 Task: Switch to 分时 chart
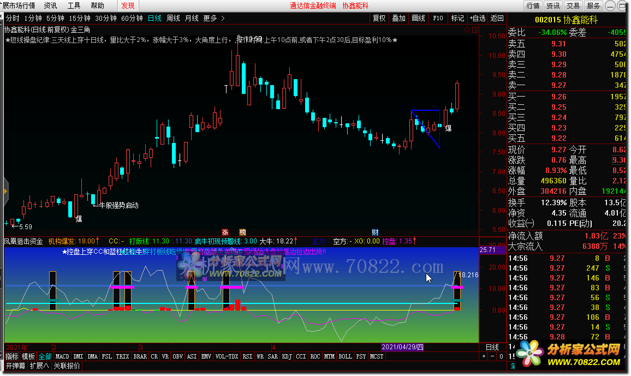[x=13, y=18]
